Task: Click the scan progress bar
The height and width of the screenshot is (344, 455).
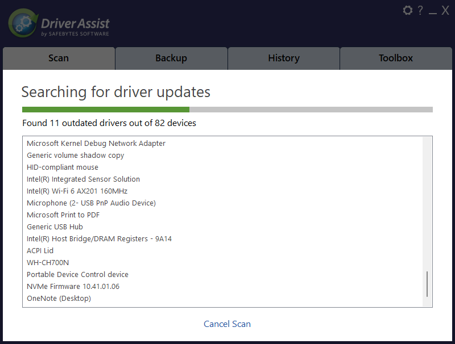Action: click(x=227, y=109)
